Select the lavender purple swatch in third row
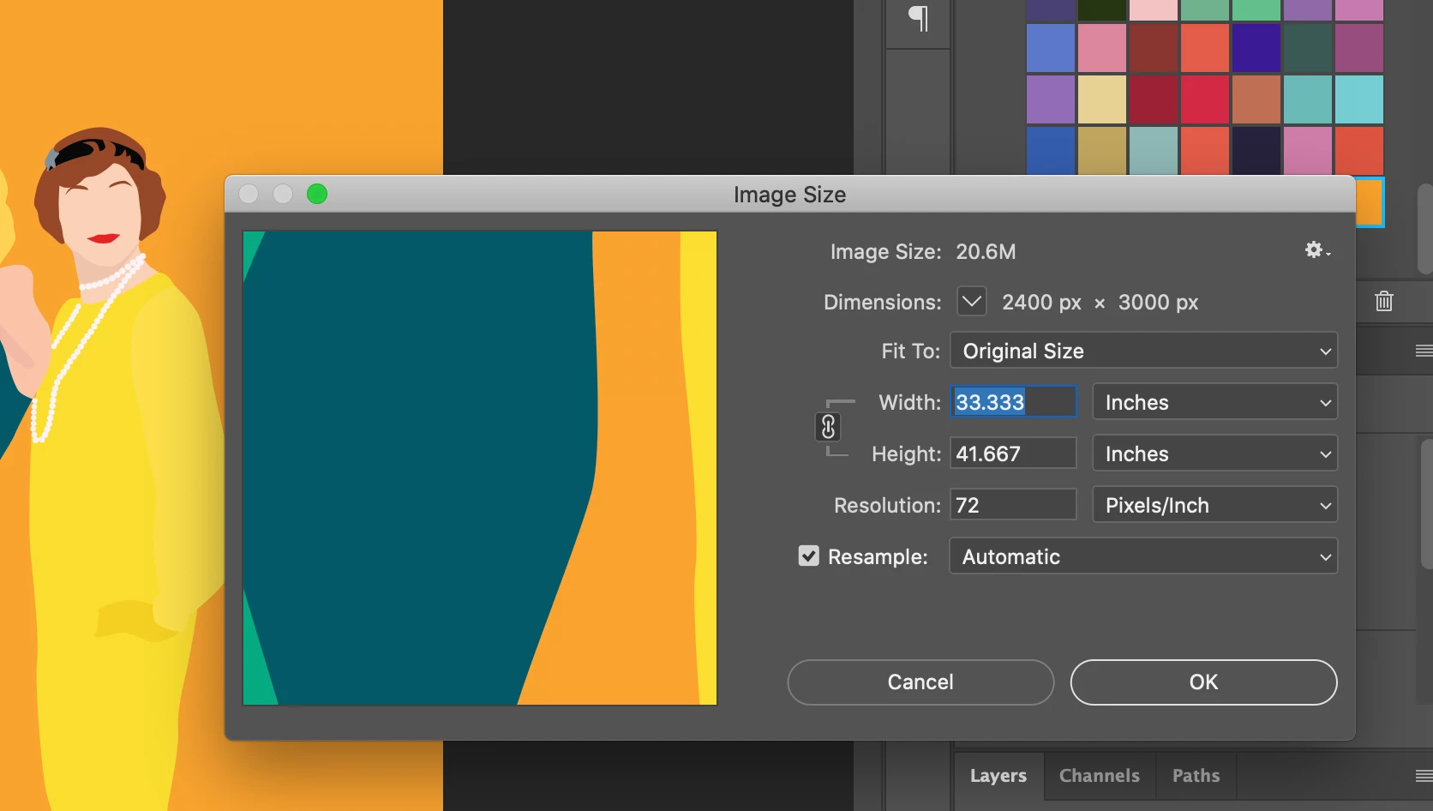The image size is (1433, 811). [1051, 99]
